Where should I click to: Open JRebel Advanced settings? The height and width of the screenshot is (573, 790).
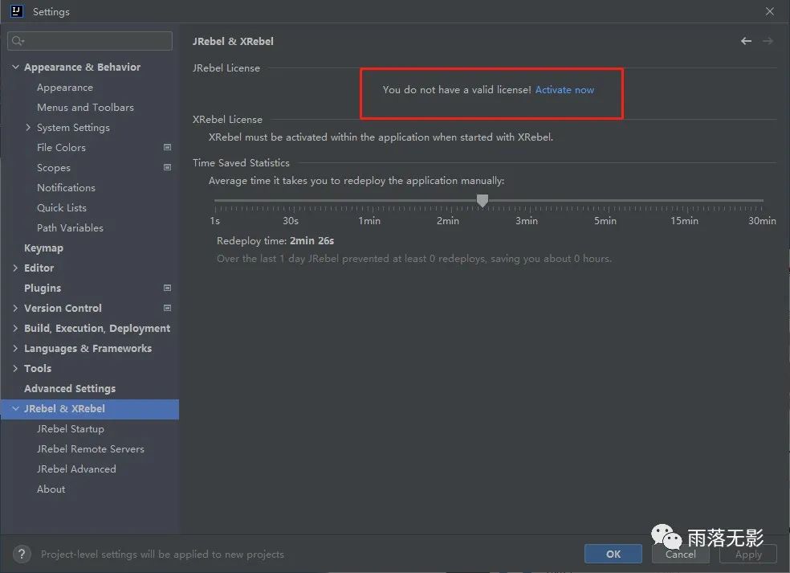tap(76, 469)
